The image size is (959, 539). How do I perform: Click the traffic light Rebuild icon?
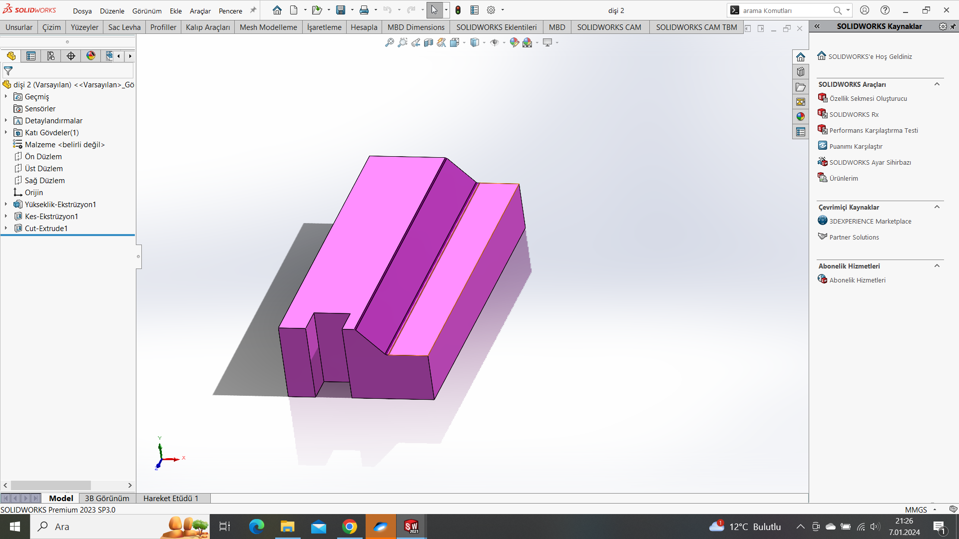tap(458, 10)
